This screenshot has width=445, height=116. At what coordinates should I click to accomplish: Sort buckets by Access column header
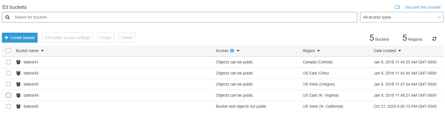222,51
